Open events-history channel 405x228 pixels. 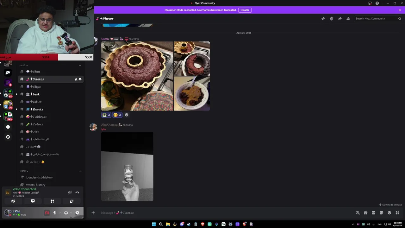pyautogui.click(x=51, y=185)
